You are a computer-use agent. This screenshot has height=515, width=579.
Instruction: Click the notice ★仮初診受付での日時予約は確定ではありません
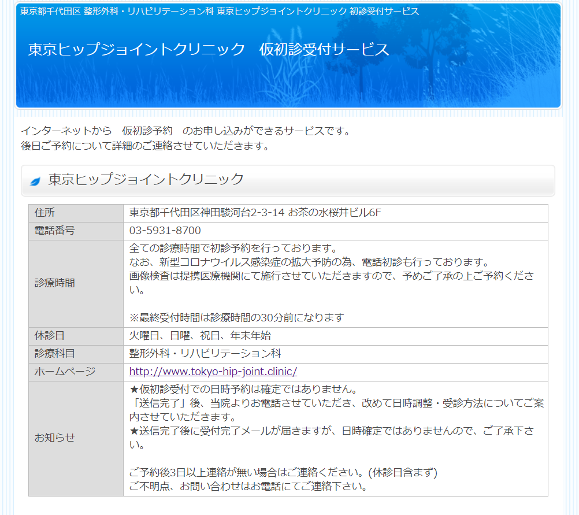(244, 389)
